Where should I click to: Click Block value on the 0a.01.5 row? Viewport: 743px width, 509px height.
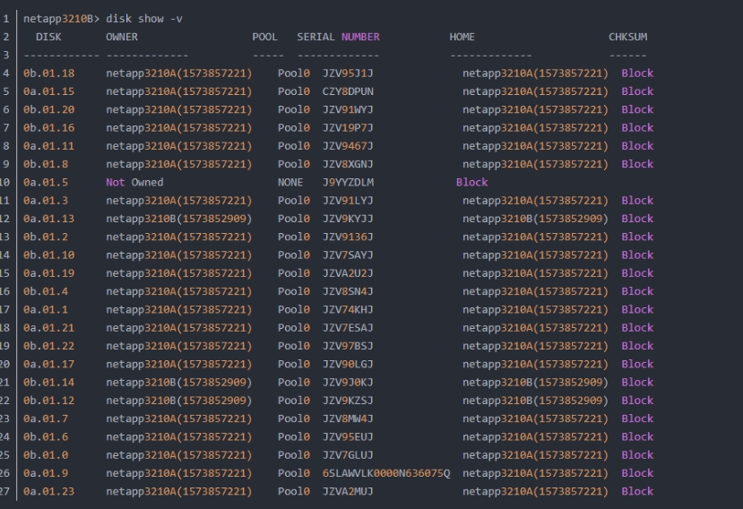[472, 183]
